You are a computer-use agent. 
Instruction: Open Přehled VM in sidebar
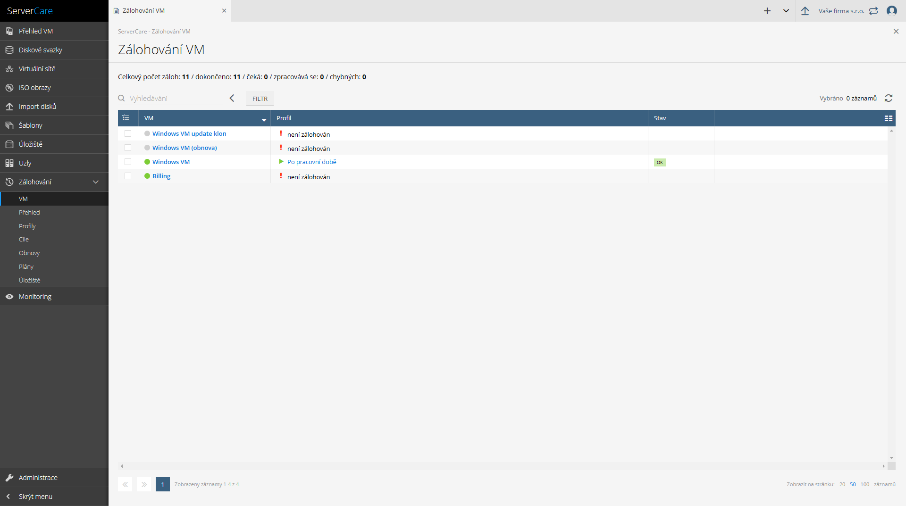tap(54, 31)
